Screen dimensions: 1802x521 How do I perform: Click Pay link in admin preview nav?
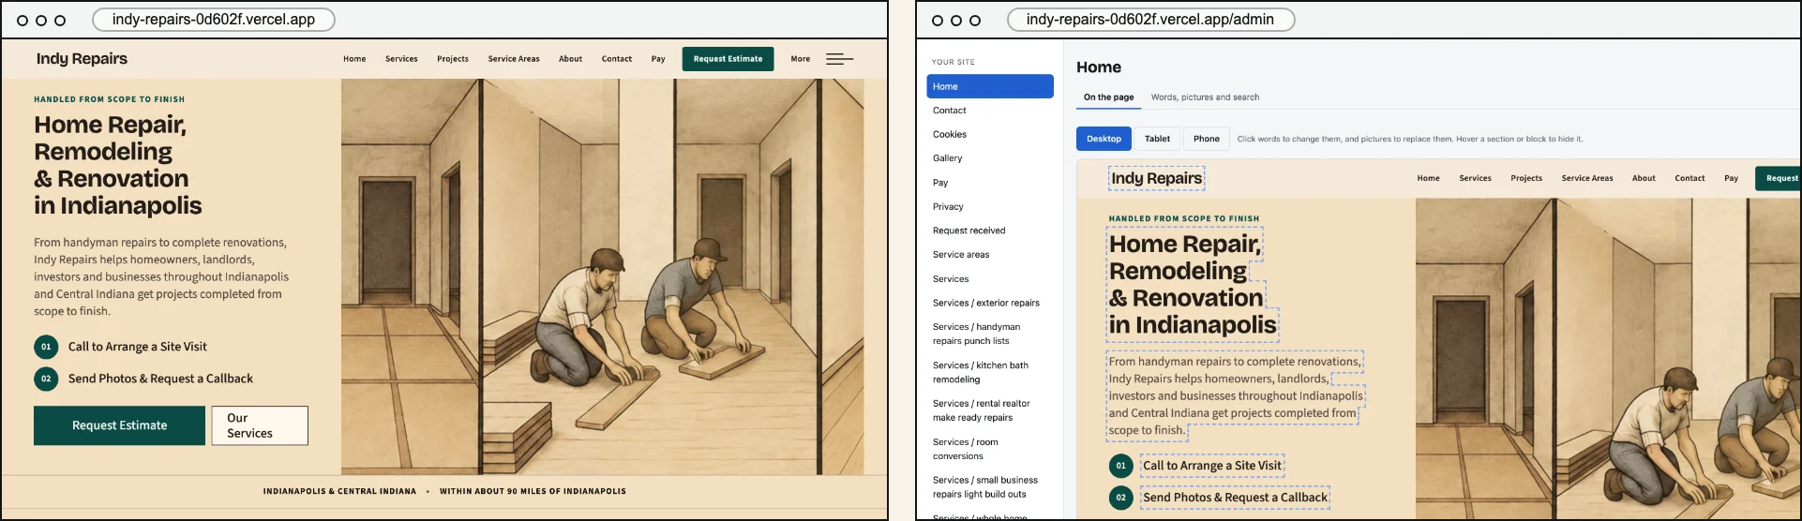pyautogui.click(x=1731, y=178)
